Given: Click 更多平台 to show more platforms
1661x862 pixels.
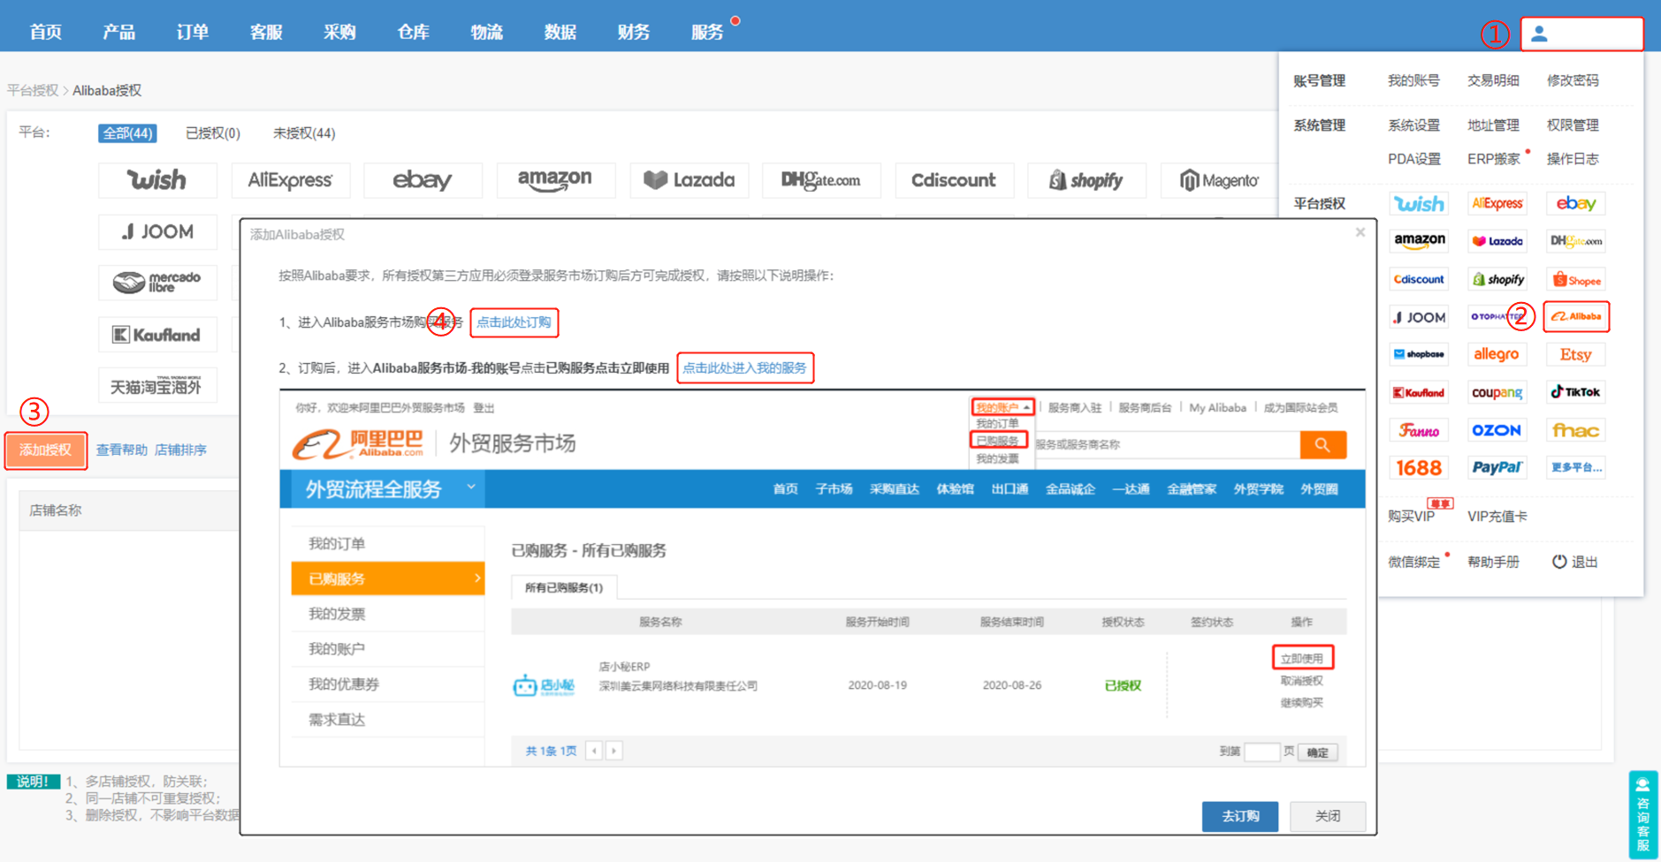Looking at the screenshot, I should (1575, 467).
